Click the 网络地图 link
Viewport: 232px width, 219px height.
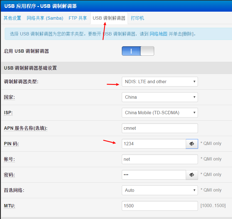[158, 34]
